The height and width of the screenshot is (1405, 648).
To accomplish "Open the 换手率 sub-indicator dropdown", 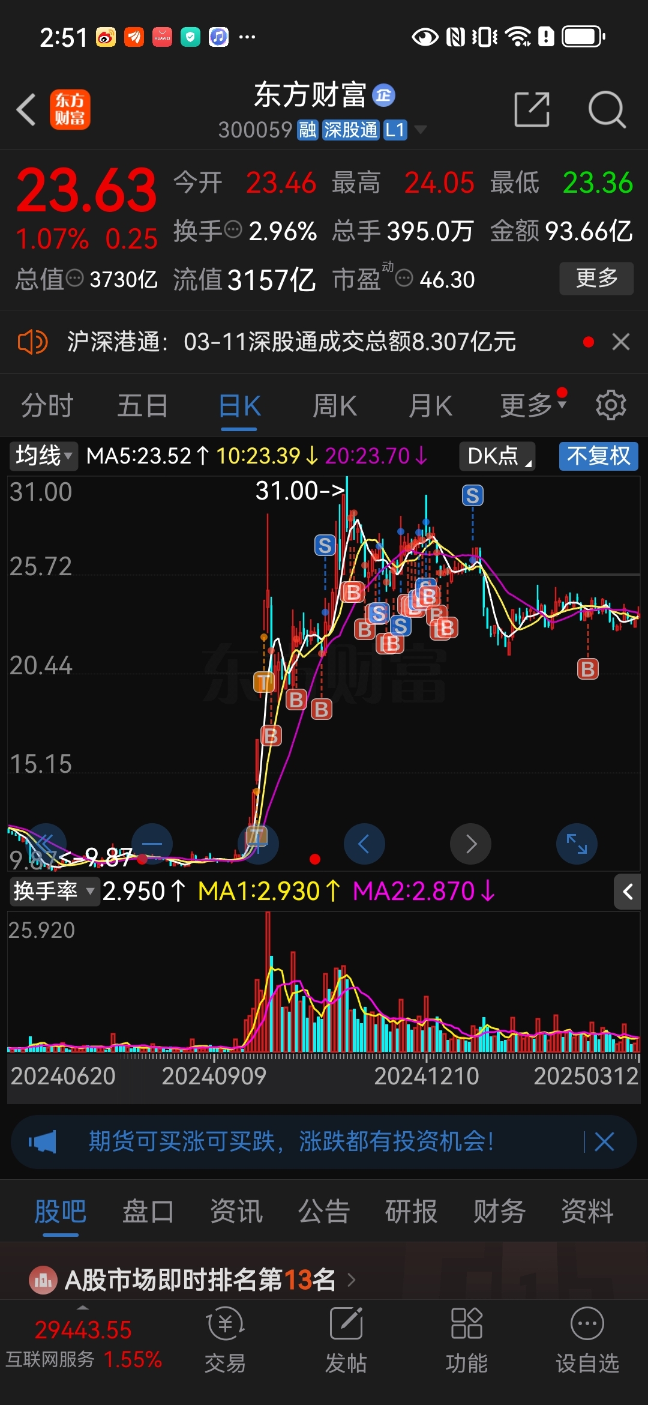I will (x=54, y=891).
